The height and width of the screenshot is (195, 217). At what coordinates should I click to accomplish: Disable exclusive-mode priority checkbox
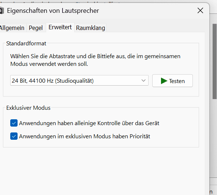[x=14, y=136]
